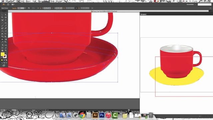213x120 pixels.
Task: Select the Width tool
Action: [2, 34]
